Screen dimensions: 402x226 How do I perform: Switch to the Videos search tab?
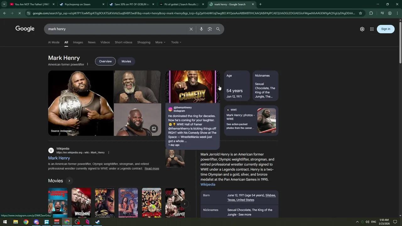[x=105, y=42]
